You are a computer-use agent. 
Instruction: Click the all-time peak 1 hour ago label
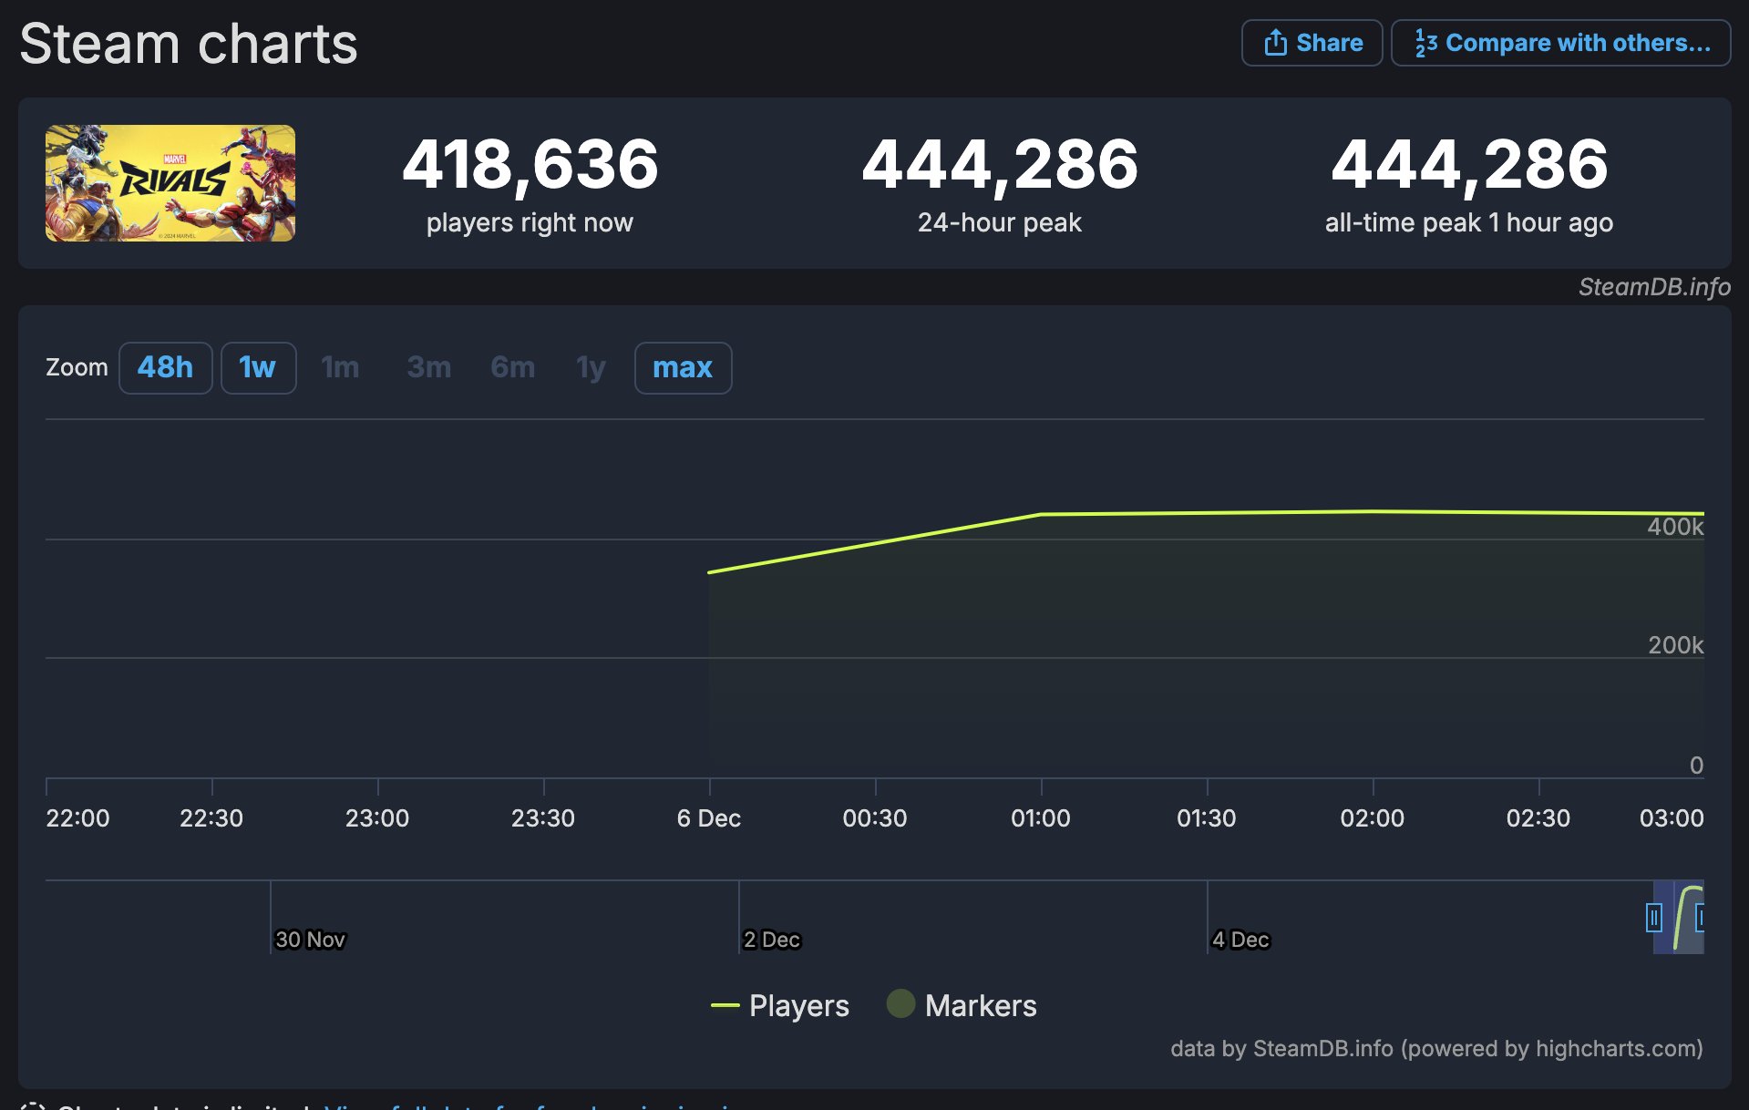click(x=1469, y=222)
